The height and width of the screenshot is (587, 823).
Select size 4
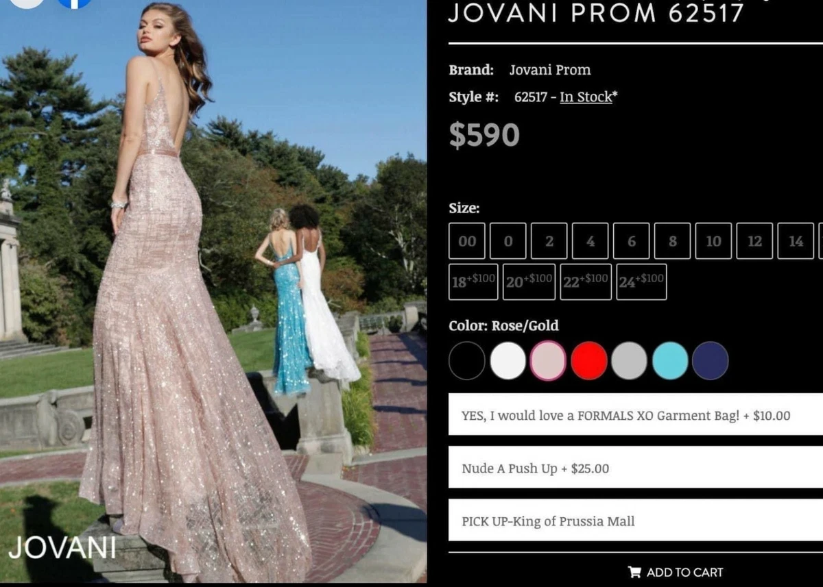pos(591,241)
